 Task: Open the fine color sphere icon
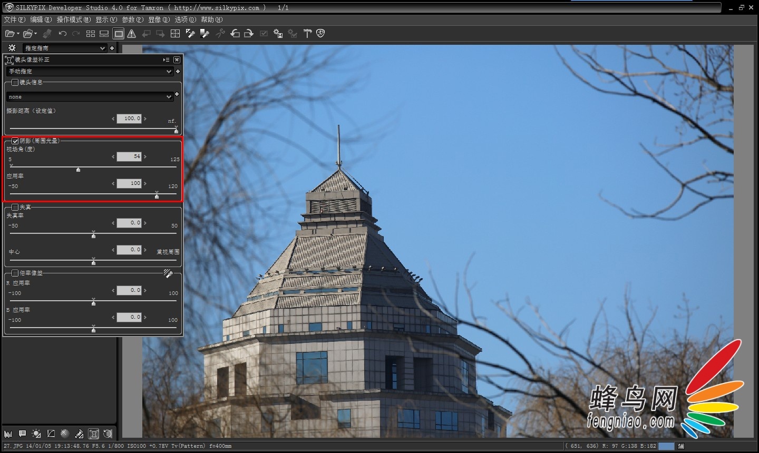(65, 434)
